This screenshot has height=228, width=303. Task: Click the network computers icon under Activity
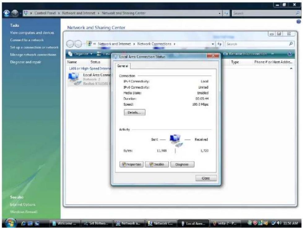point(176,140)
